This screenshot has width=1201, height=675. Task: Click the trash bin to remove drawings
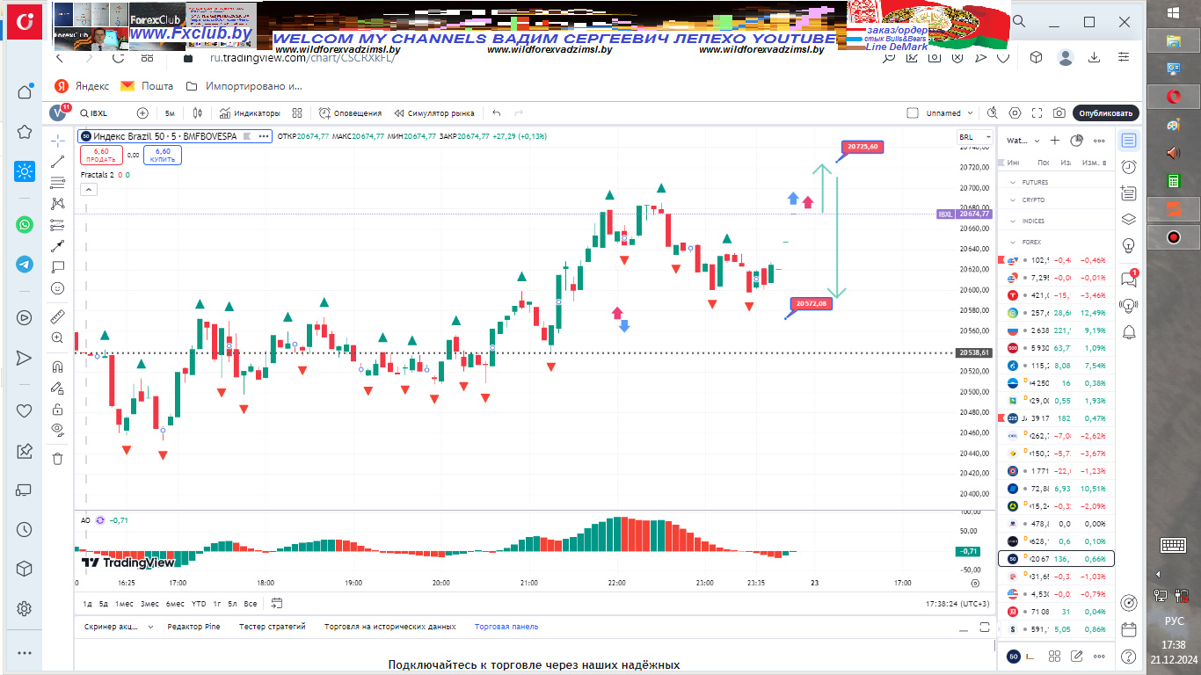tap(58, 458)
